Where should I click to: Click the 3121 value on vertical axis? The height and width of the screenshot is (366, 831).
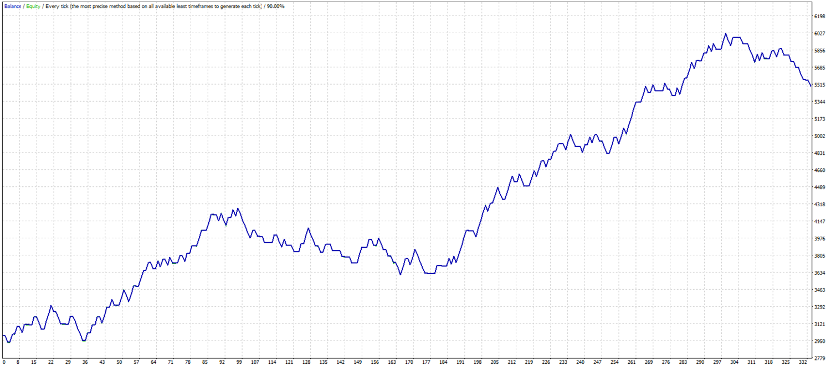point(820,324)
